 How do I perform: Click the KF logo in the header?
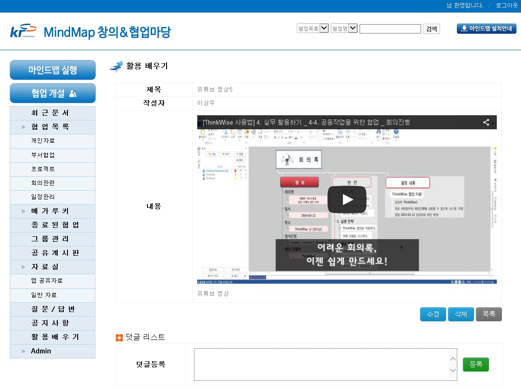pyautogui.click(x=23, y=31)
